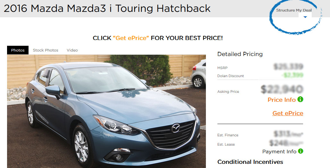Click the green info icon beside Payment Info
Image resolution: width=330 pixels, height=168 pixels.
[300, 151]
